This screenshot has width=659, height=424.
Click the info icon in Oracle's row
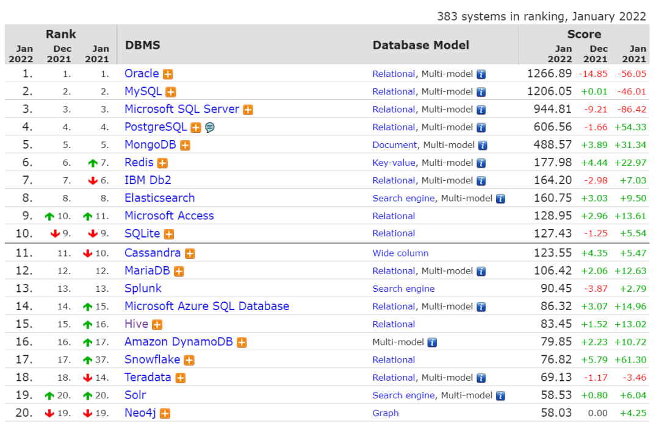coord(481,74)
